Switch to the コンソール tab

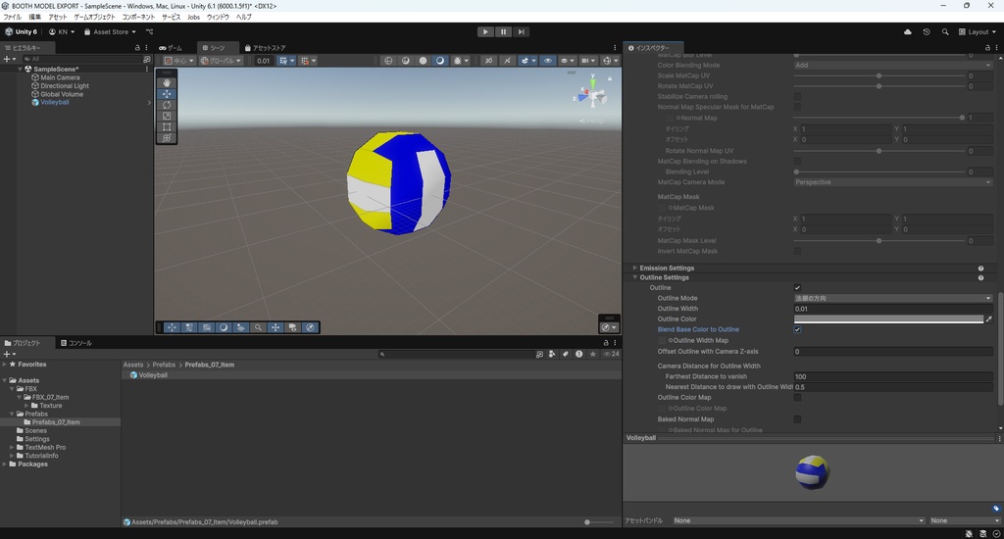(75, 343)
